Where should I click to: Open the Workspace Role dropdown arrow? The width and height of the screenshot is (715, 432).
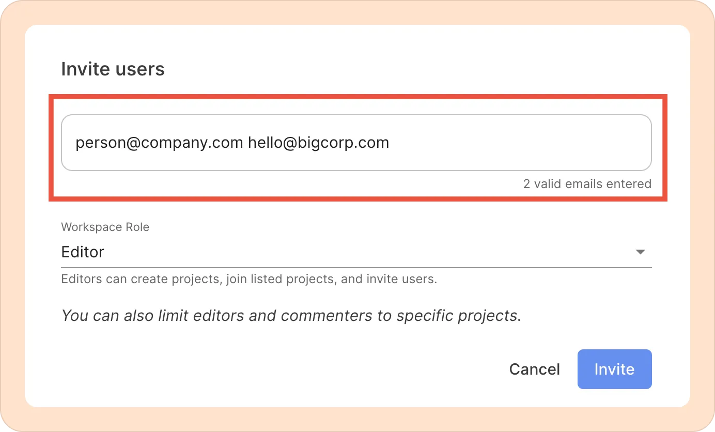[640, 252]
